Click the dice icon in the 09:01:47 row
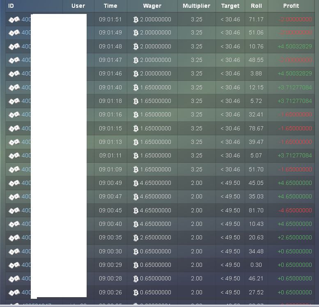Screen dimensions: 319x307 pyautogui.click(x=14, y=60)
